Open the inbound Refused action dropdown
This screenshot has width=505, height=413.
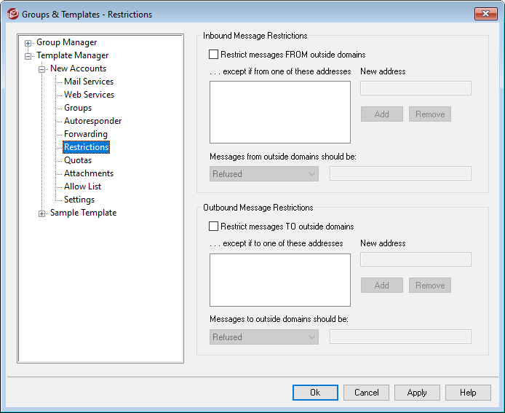tap(265, 174)
